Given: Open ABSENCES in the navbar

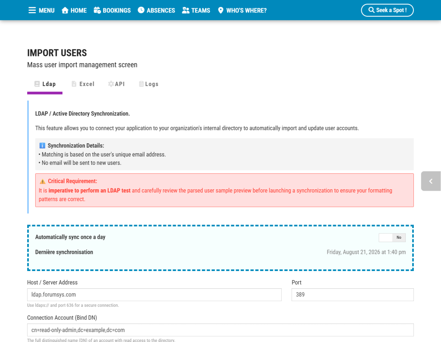Looking at the screenshot, I should coord(161,10).
